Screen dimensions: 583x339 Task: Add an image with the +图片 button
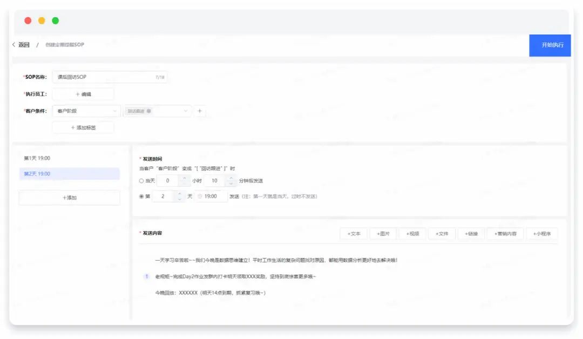click(383, 234)
